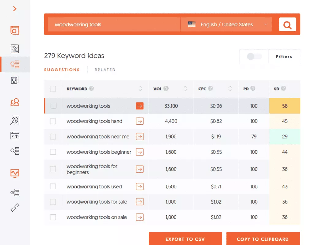Open the Competitor Analysis people icon
The width and height of the screenshot is (314, 245).
pyautogui.click(x=15, y=102)
